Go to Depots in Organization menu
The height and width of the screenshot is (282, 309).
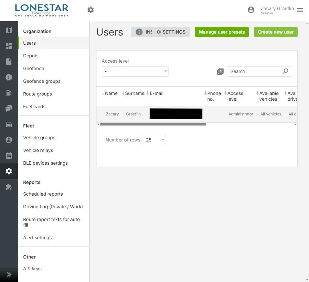31,56
